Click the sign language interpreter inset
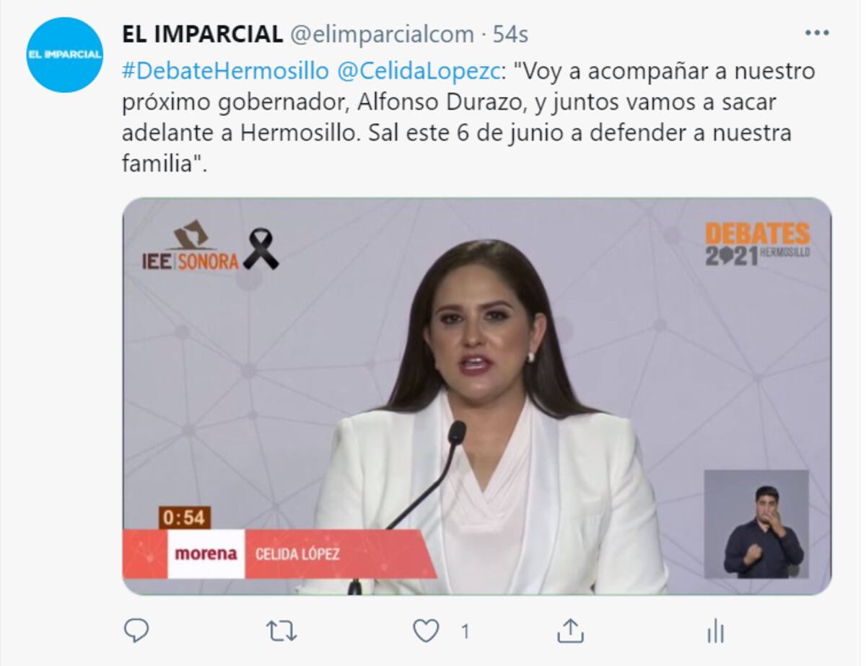 [756, 524]
